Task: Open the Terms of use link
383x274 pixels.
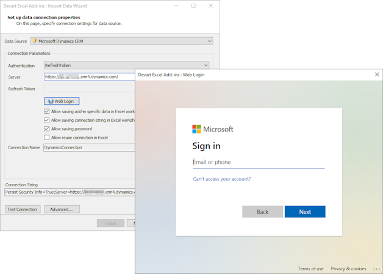Action: pos(310,269)
